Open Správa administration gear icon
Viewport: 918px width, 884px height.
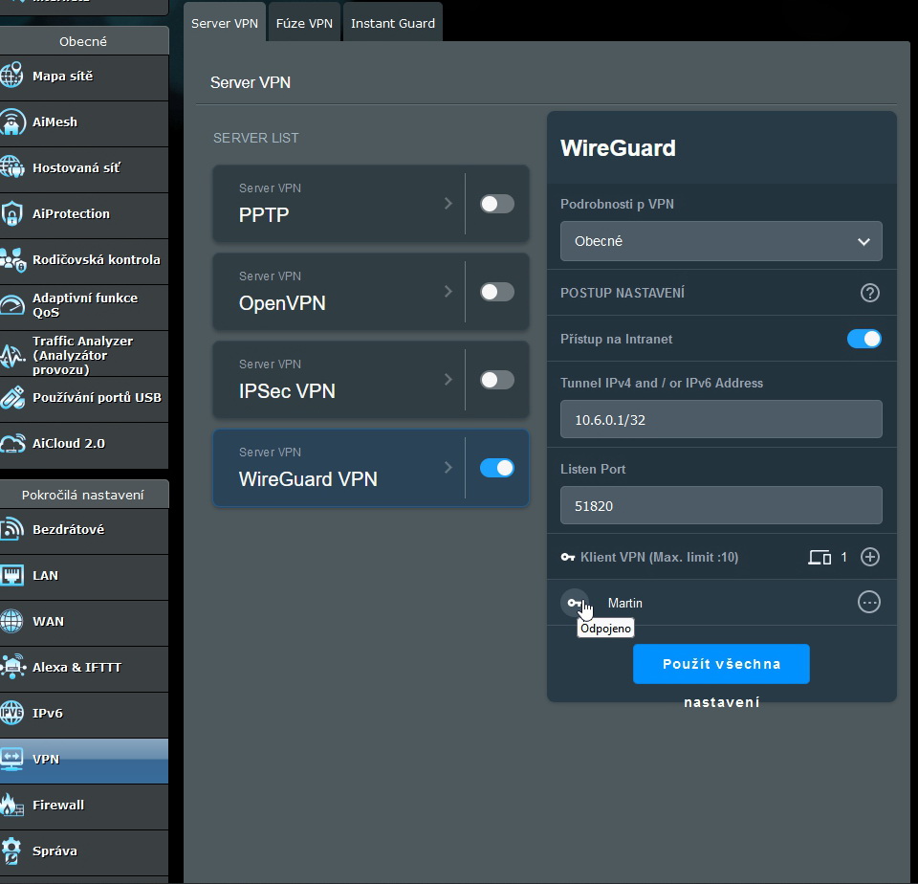[x=11, y=851]
